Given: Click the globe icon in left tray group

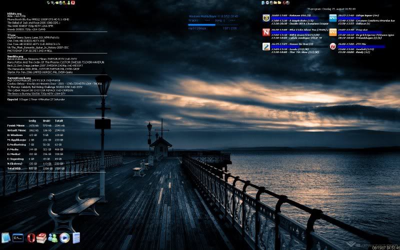Looking at the screenshot, I should pyautogui.click(x=60, y=3).
